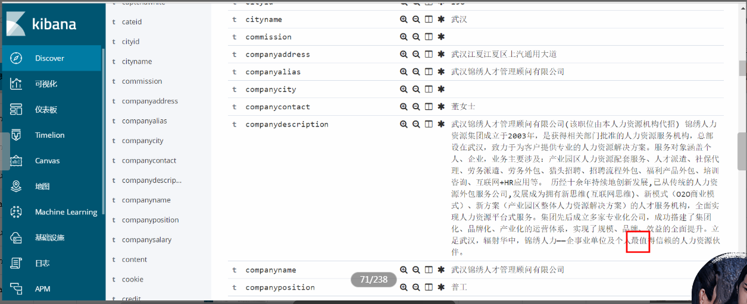Open the Timelion icon in sidebar
Viewport: 747px width, 304px height.
point(17,135)
